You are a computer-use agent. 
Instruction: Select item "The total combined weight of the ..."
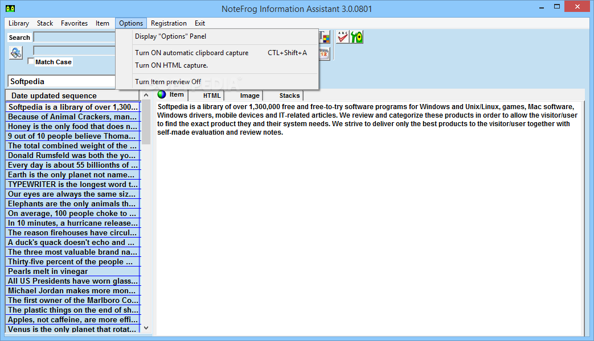coord(73,145)
